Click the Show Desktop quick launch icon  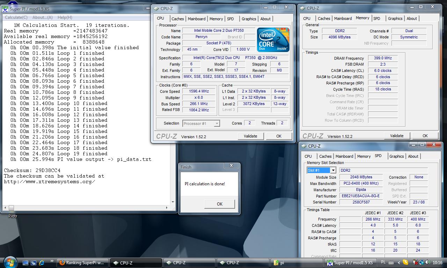25,263
